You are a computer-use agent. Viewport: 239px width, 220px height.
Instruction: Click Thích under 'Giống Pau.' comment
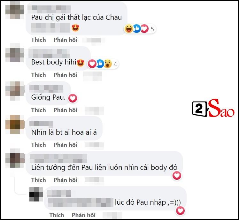click(x=39, y=110)
